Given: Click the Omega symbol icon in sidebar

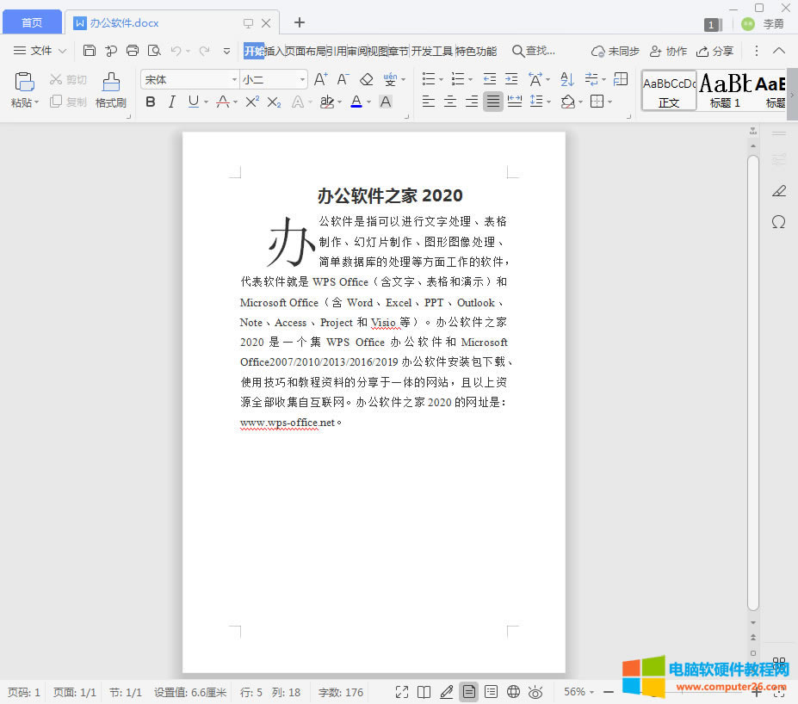Looking at the screenshot, I should (778, 222).
